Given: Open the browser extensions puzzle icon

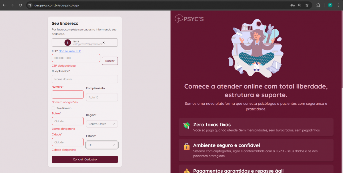Looking at the screenshot, I should pos(318,5).
